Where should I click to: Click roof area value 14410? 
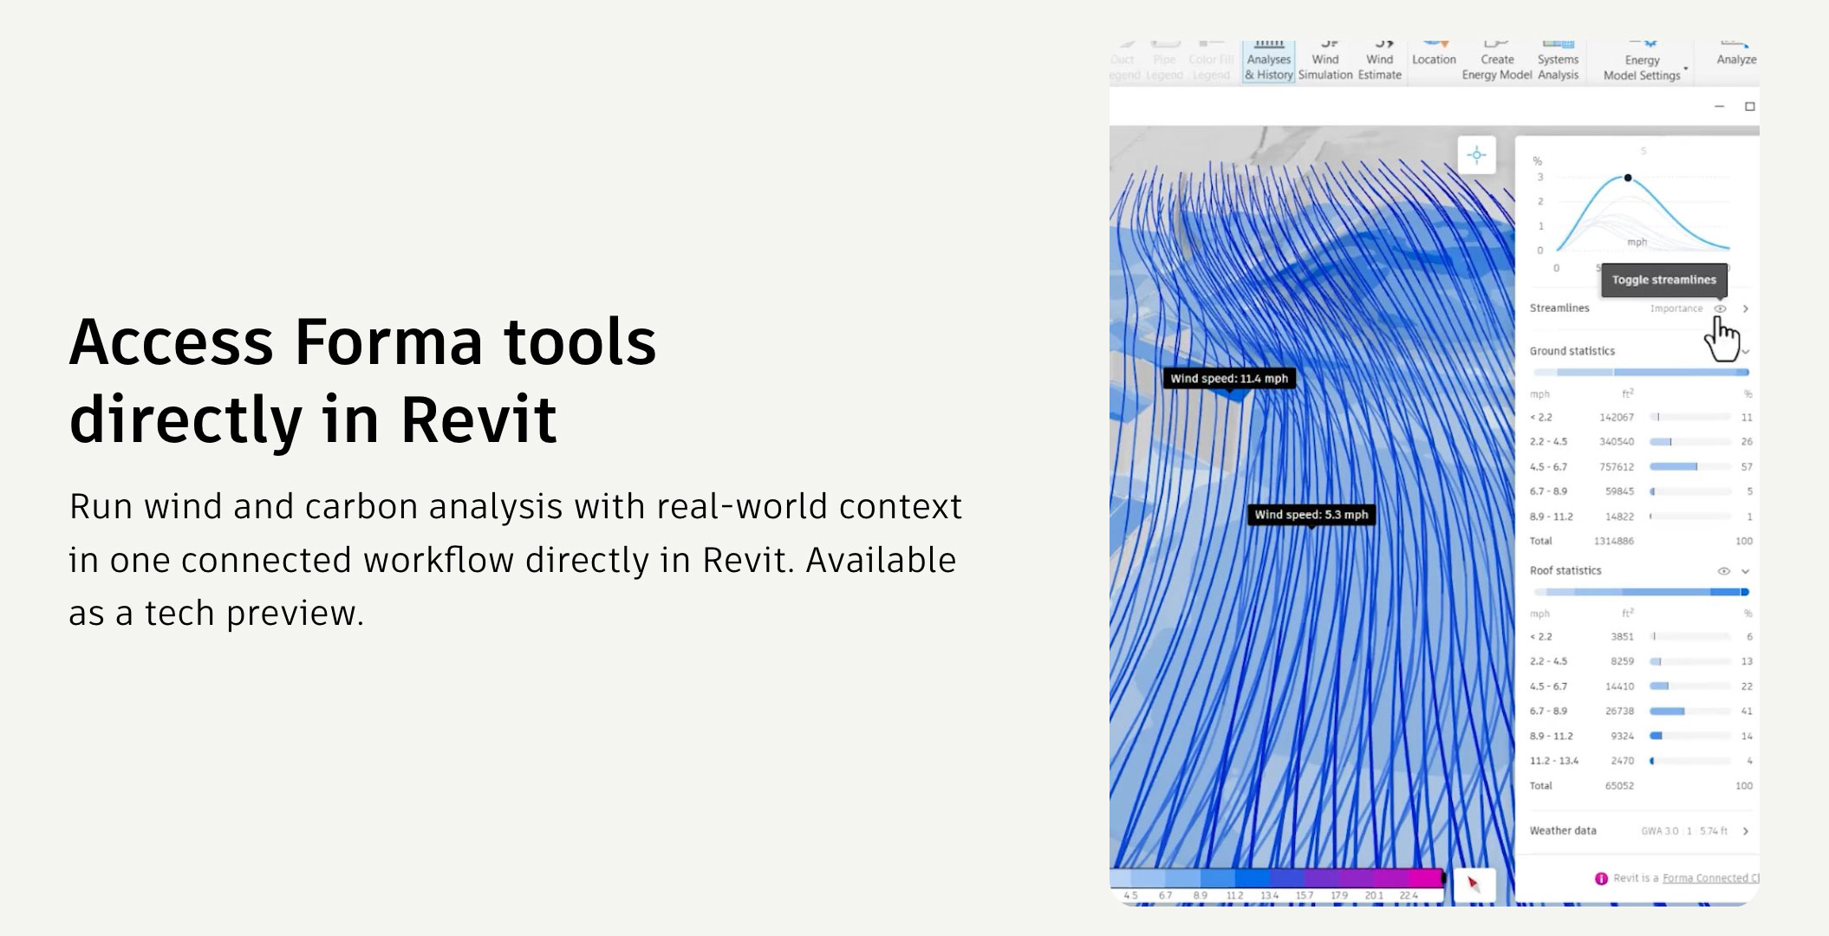1619,686
